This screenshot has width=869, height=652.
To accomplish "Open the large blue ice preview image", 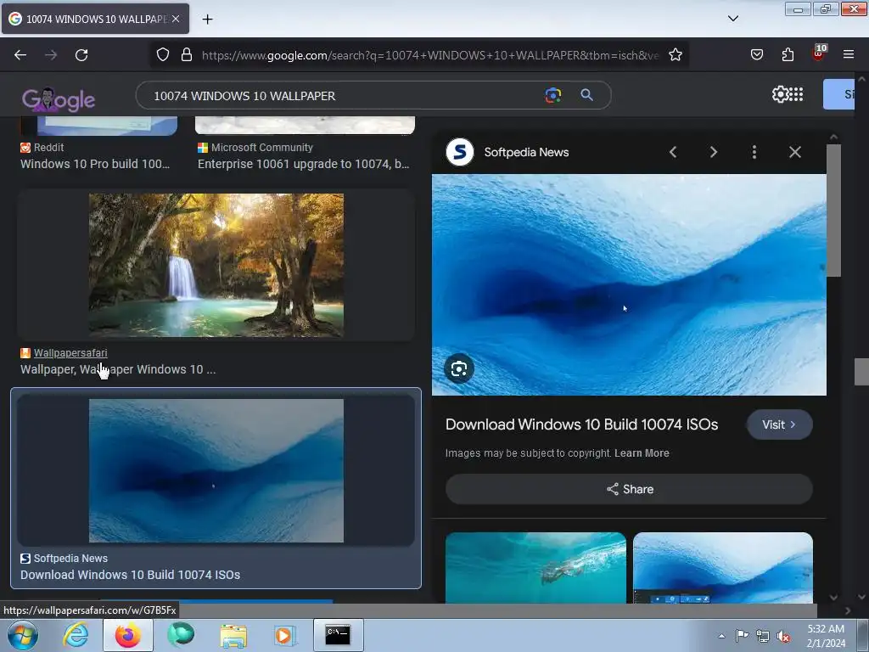I will 629,284.
